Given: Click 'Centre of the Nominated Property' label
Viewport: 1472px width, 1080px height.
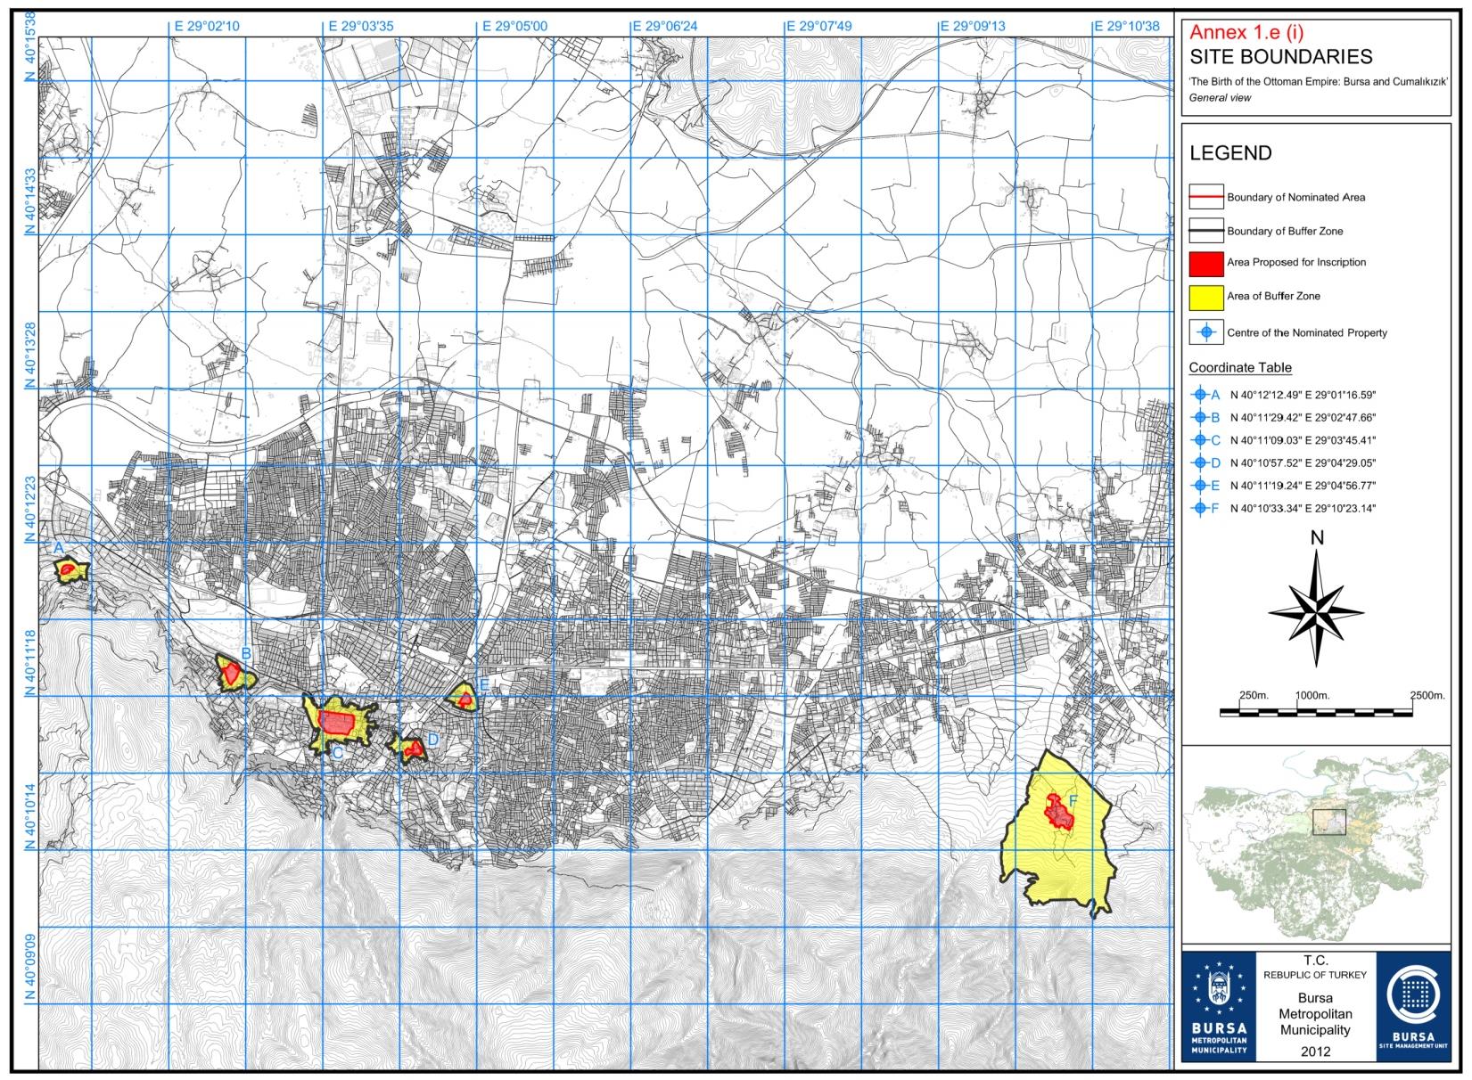Looking at the screenshot, I should pos(1307,332).
